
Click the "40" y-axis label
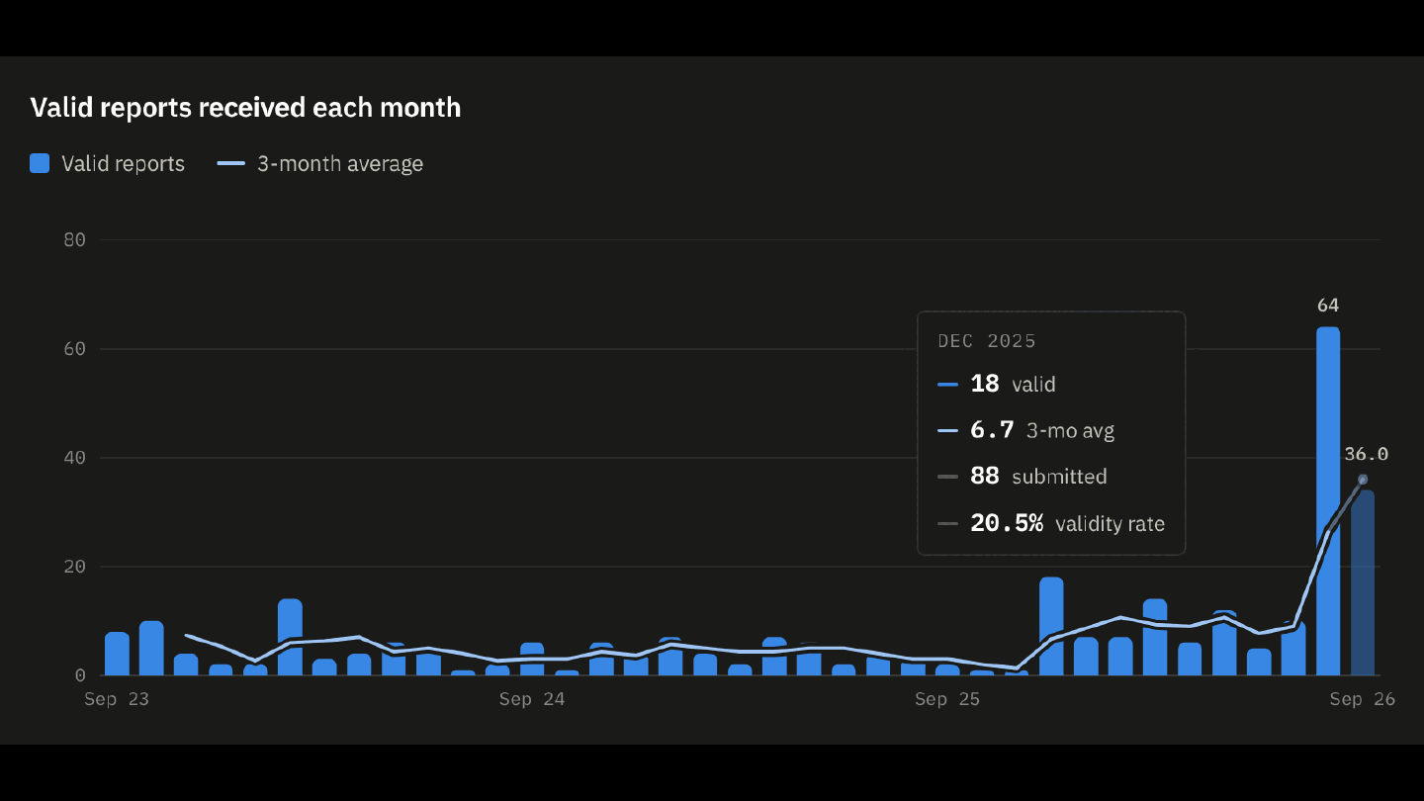[75, 458]
